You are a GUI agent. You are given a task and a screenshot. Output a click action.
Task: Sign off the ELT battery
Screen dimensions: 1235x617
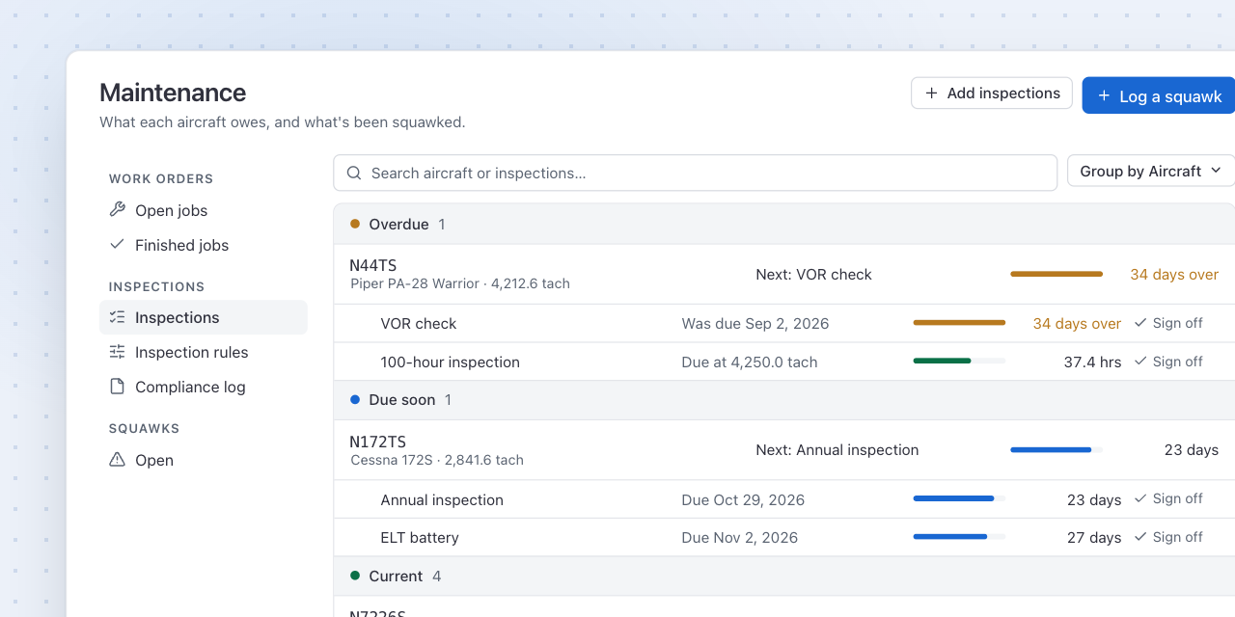pyautogui.click(x=1168, y=537)
